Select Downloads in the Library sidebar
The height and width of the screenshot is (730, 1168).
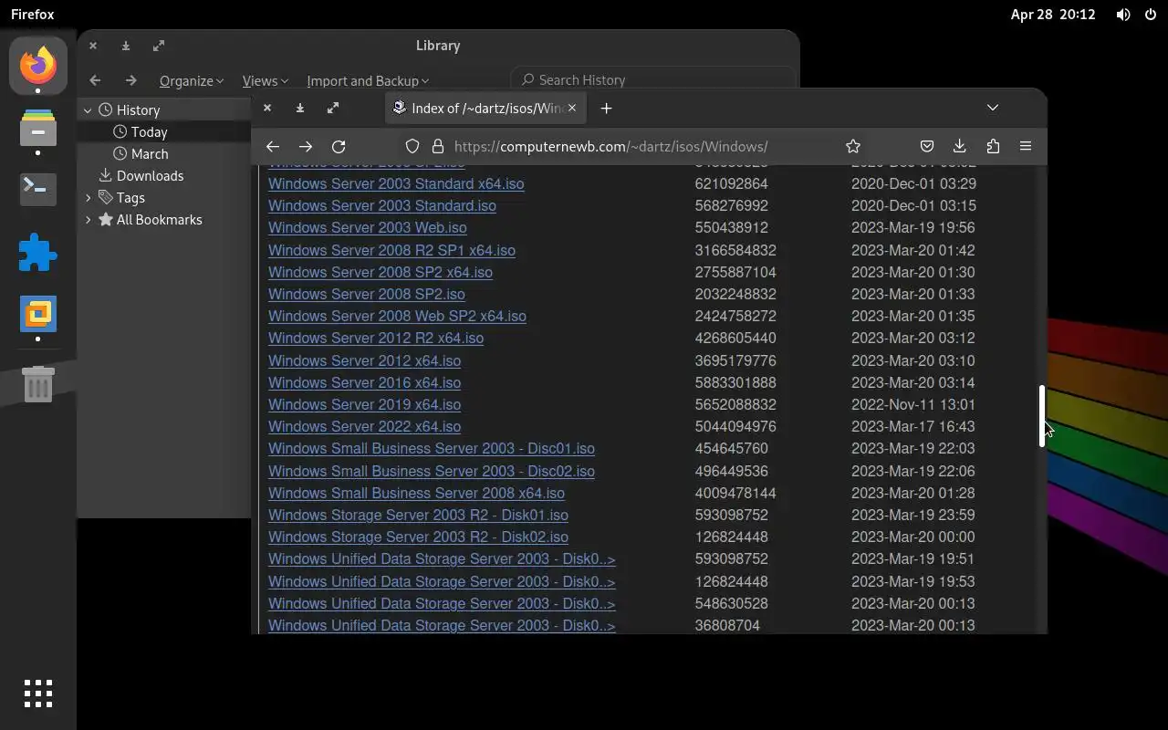[x=150, y=175]
